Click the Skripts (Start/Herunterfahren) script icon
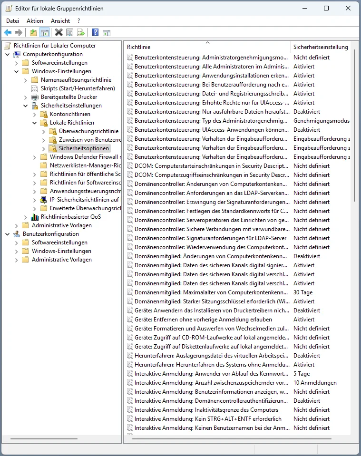Screen dimensions: 361x456 coord(35,88)
